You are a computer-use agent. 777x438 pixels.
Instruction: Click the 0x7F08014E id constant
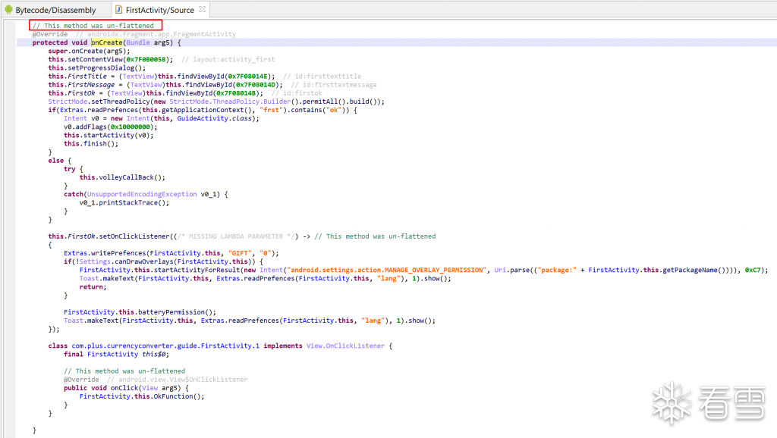(248, 77)
